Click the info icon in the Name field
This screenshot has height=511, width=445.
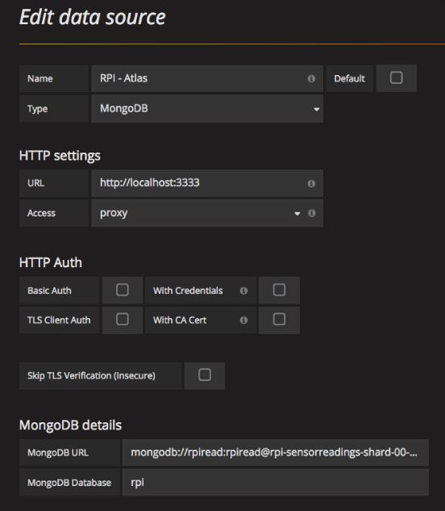(311, 78)
